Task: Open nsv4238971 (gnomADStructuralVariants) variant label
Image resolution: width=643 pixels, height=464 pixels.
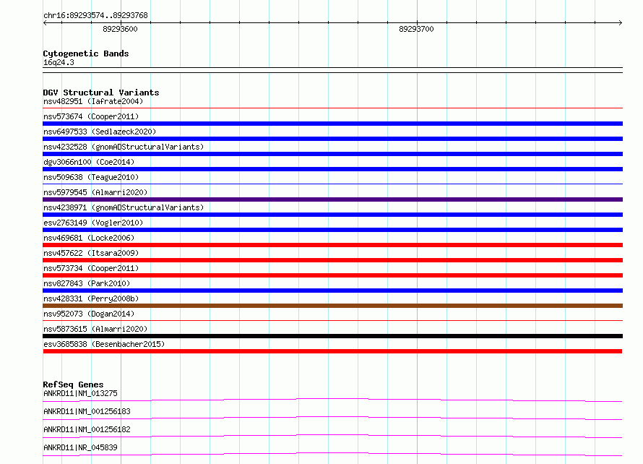Action: [x=124, y=207]
